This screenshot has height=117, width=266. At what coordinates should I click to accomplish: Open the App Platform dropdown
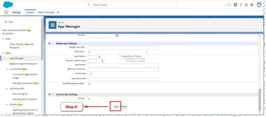click(95, 57)
